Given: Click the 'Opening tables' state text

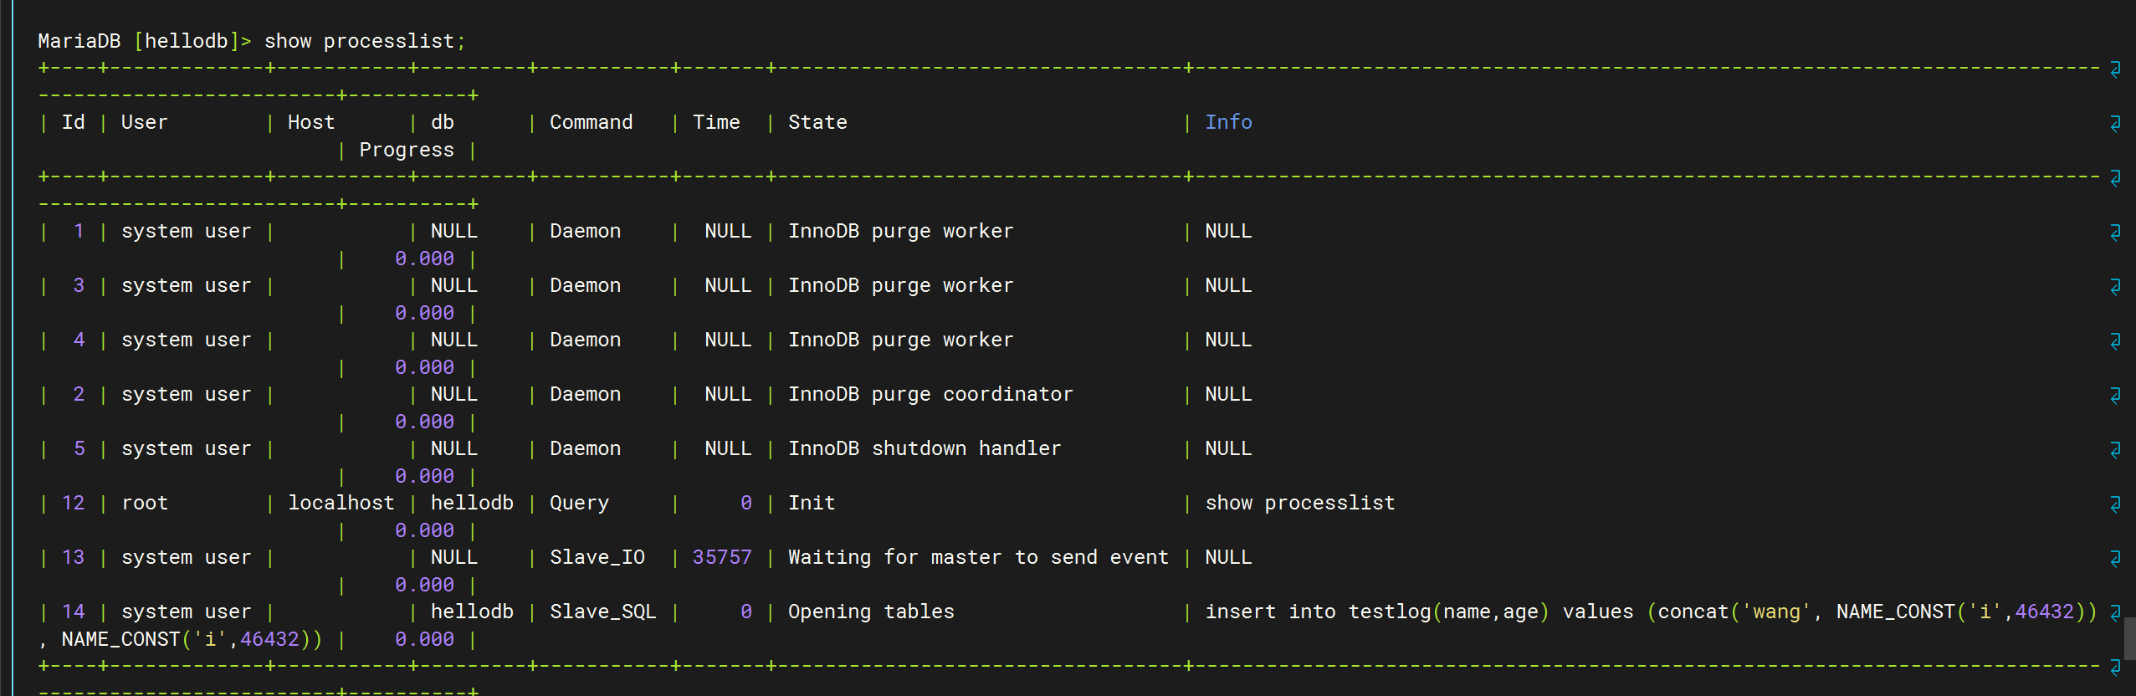Looking at the screenshot, I should [871, 612].
